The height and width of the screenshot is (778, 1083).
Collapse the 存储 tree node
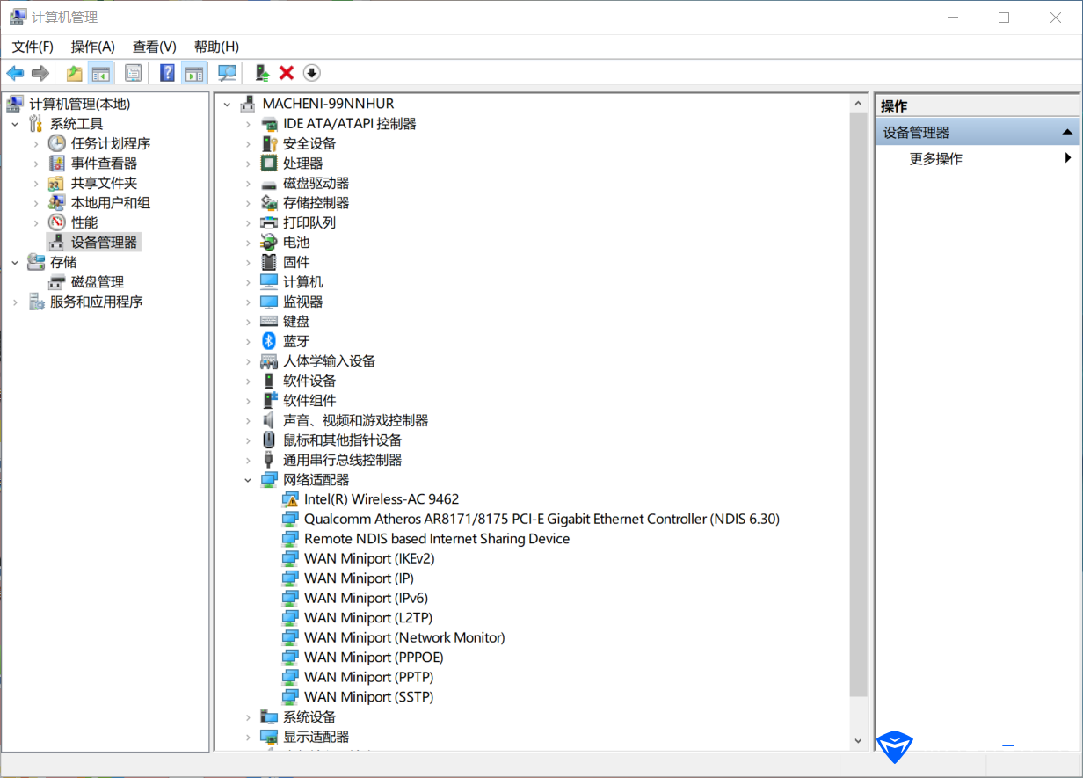[15, 262]
